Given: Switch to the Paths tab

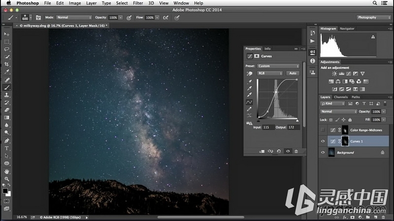Looking at the screenshot, I should coord(356,97).
